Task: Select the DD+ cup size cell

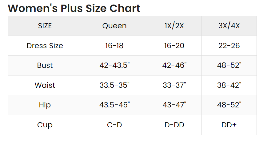Action: [x=229, y=125]
